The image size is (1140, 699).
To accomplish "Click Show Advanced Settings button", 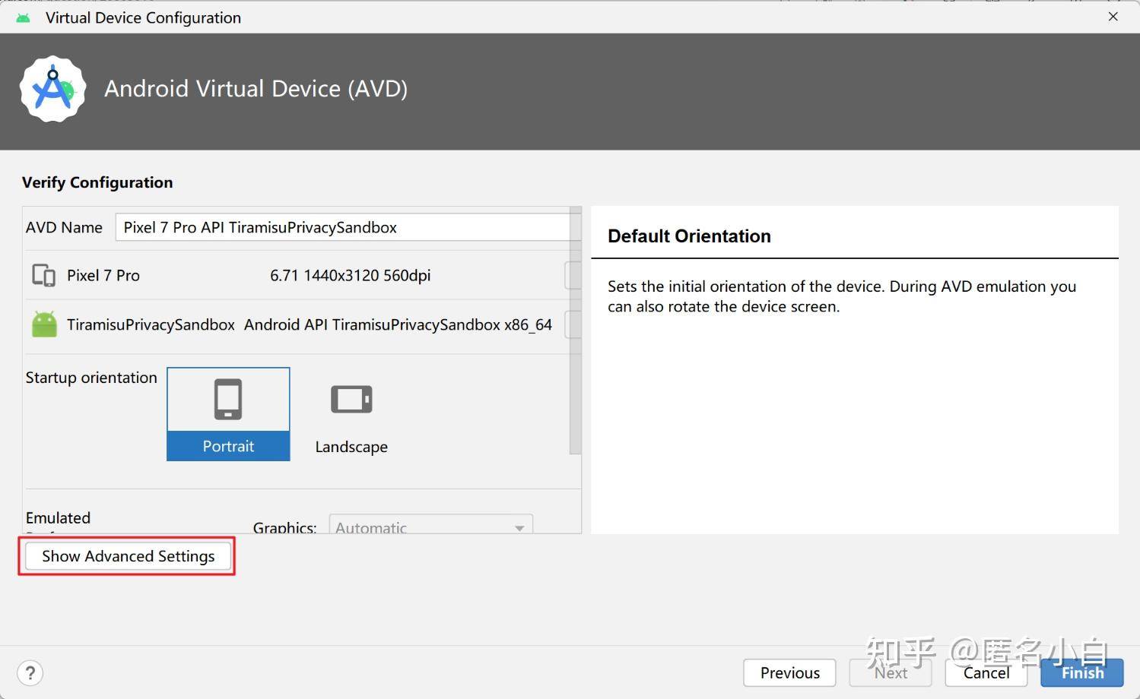I will point(128,556).
